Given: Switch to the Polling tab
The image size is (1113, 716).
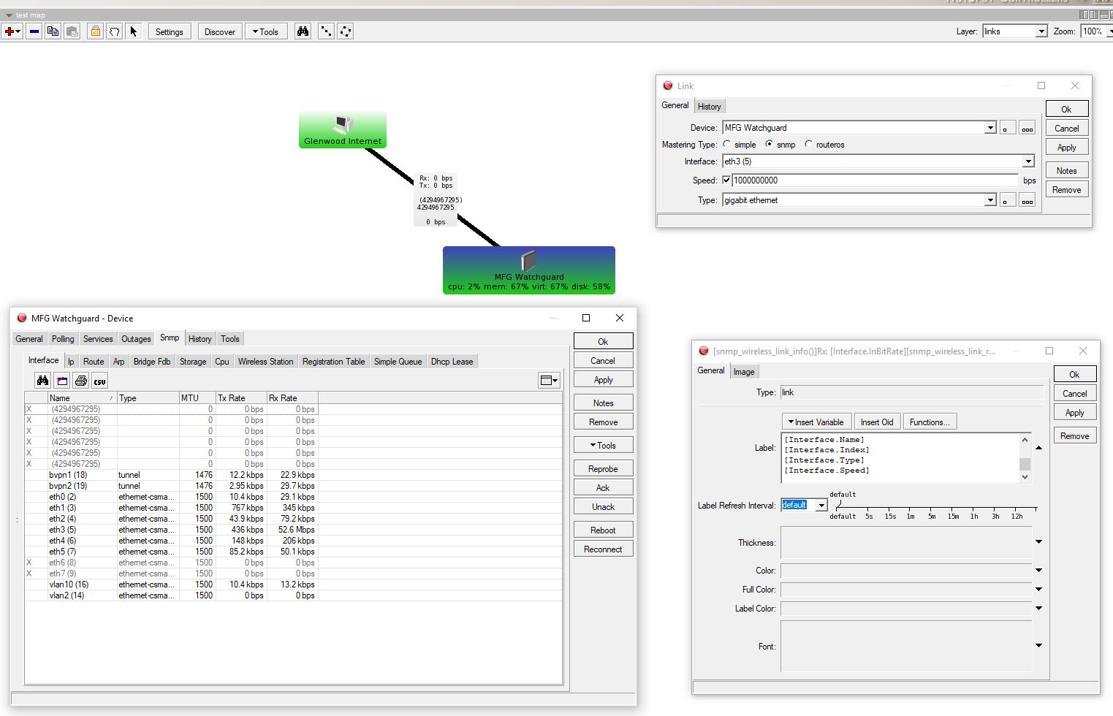Looking at the screenshot, I should 63,339.
